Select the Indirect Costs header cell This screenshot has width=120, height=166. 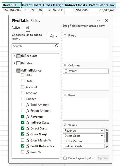(76, 5)
